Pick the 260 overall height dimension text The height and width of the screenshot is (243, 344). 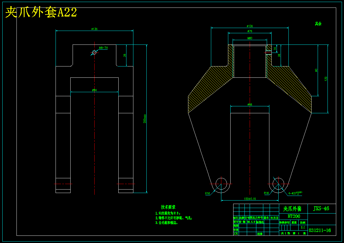[x=145, y=118]
